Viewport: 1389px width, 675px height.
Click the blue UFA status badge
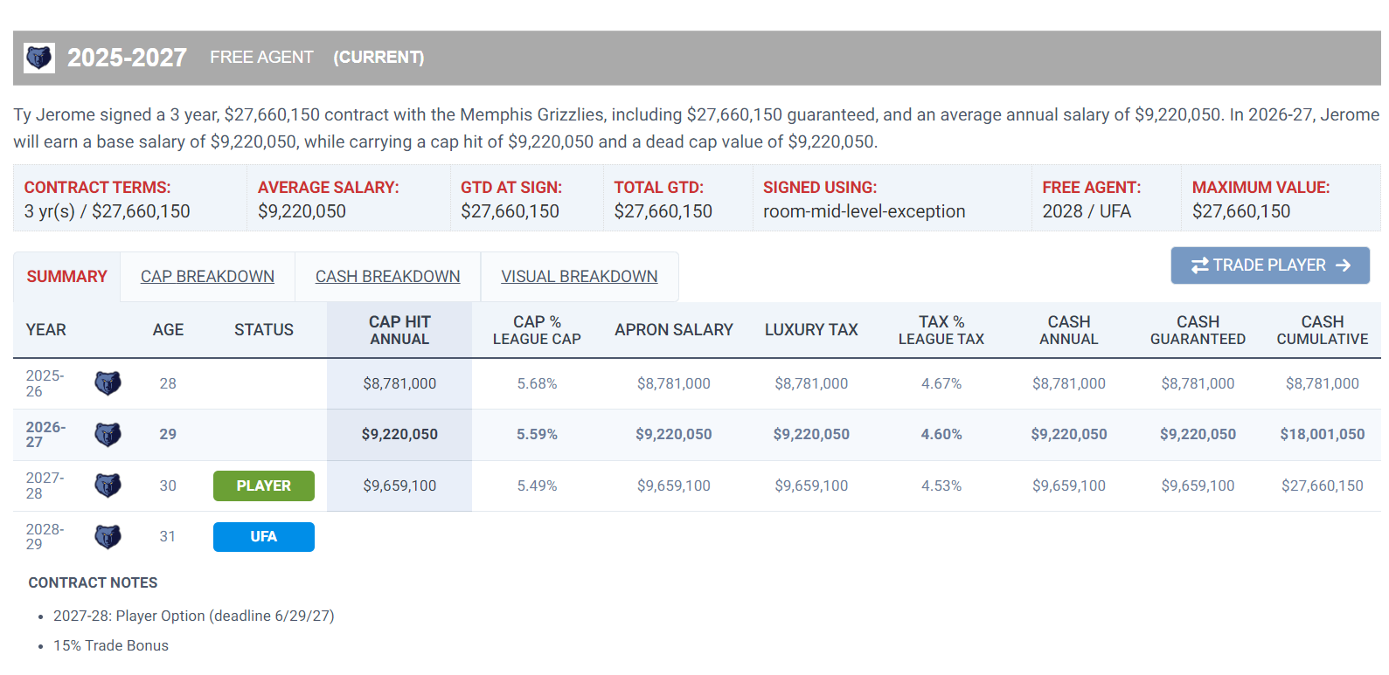pyautogui.click(x=264, y=537)
